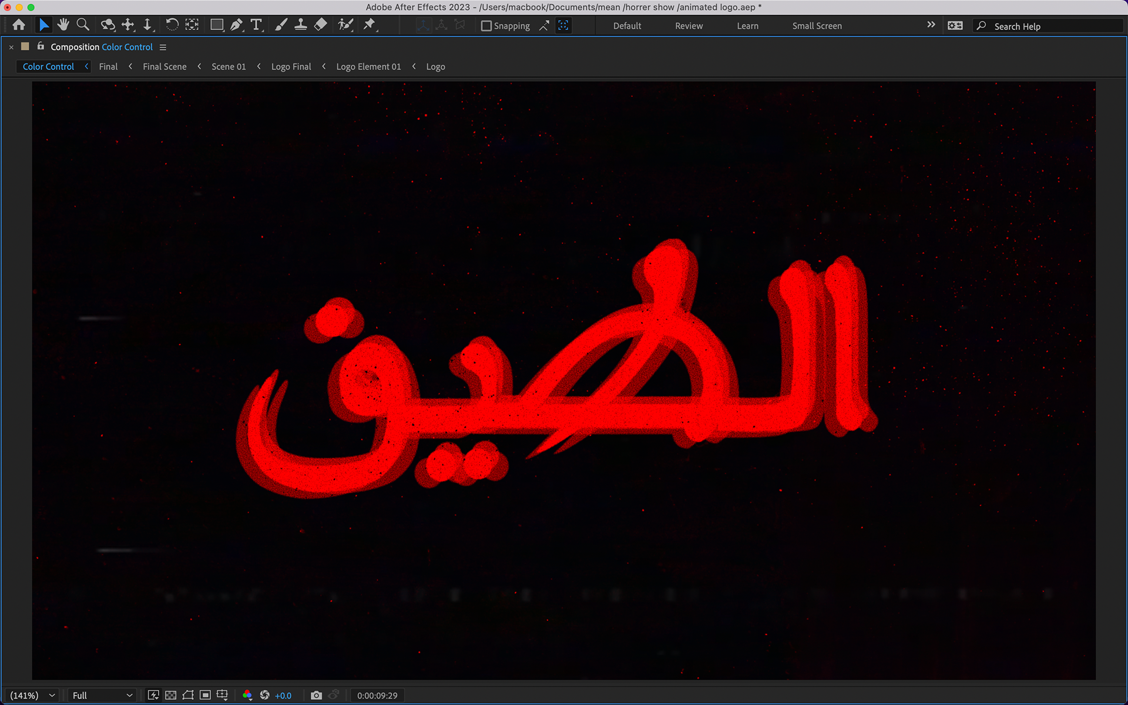
Task: Select the Brush tool
Action: coord(281,25)
